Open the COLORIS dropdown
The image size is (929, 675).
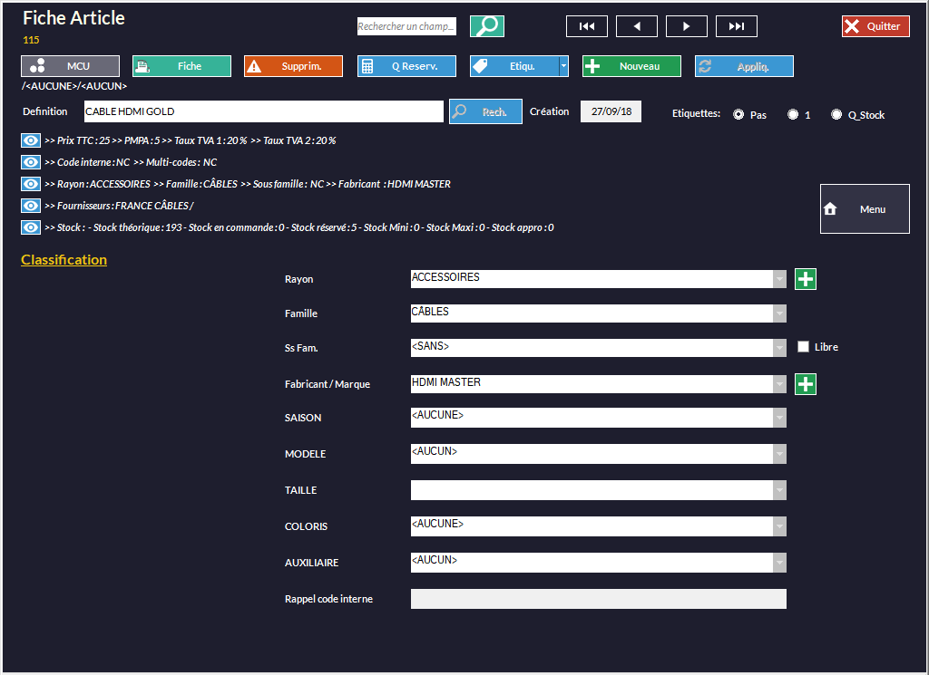pos(779,526)
